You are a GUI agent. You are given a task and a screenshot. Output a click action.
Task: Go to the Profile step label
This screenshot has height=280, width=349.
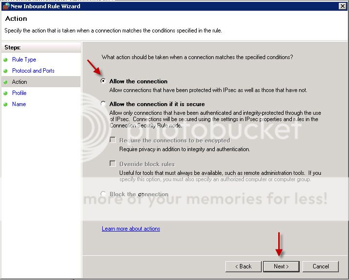pos(19,93)
